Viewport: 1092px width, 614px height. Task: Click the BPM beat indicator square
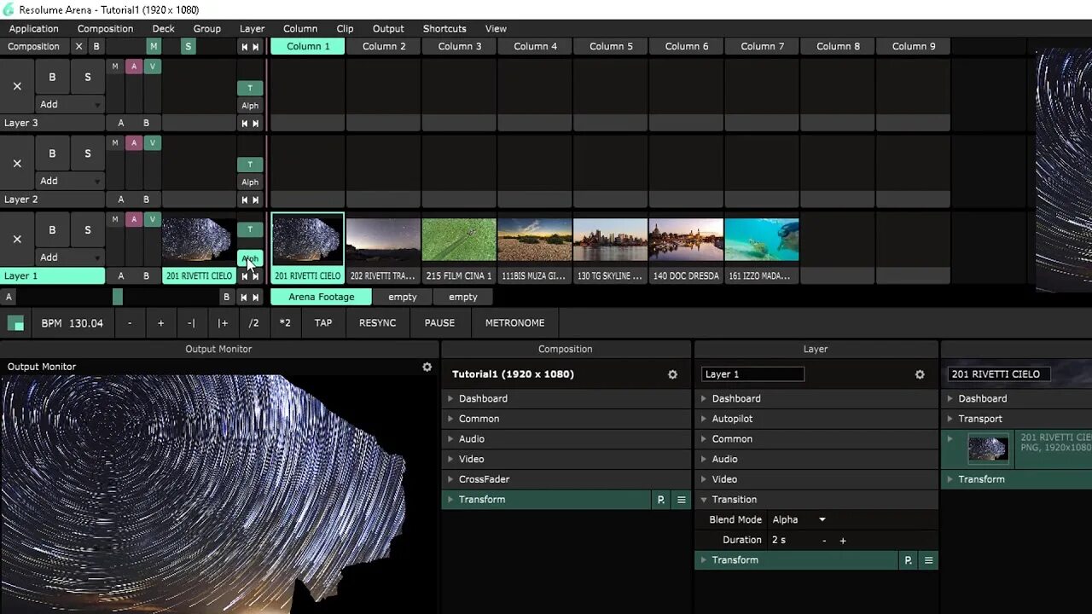tap(15, 323)
